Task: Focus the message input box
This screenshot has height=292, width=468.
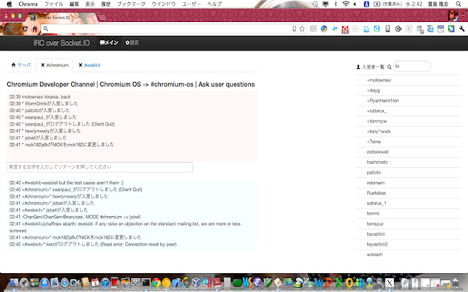Action: (x=100, y=167)
